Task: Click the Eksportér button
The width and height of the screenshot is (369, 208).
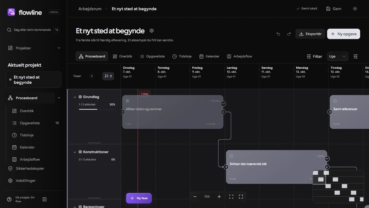Action: point(310,34)
